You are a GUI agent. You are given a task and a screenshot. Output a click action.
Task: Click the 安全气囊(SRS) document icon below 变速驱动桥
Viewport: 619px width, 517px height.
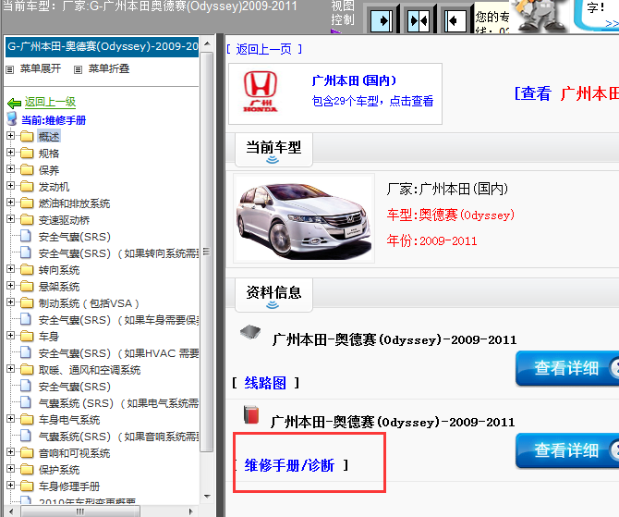coord(26,236)
